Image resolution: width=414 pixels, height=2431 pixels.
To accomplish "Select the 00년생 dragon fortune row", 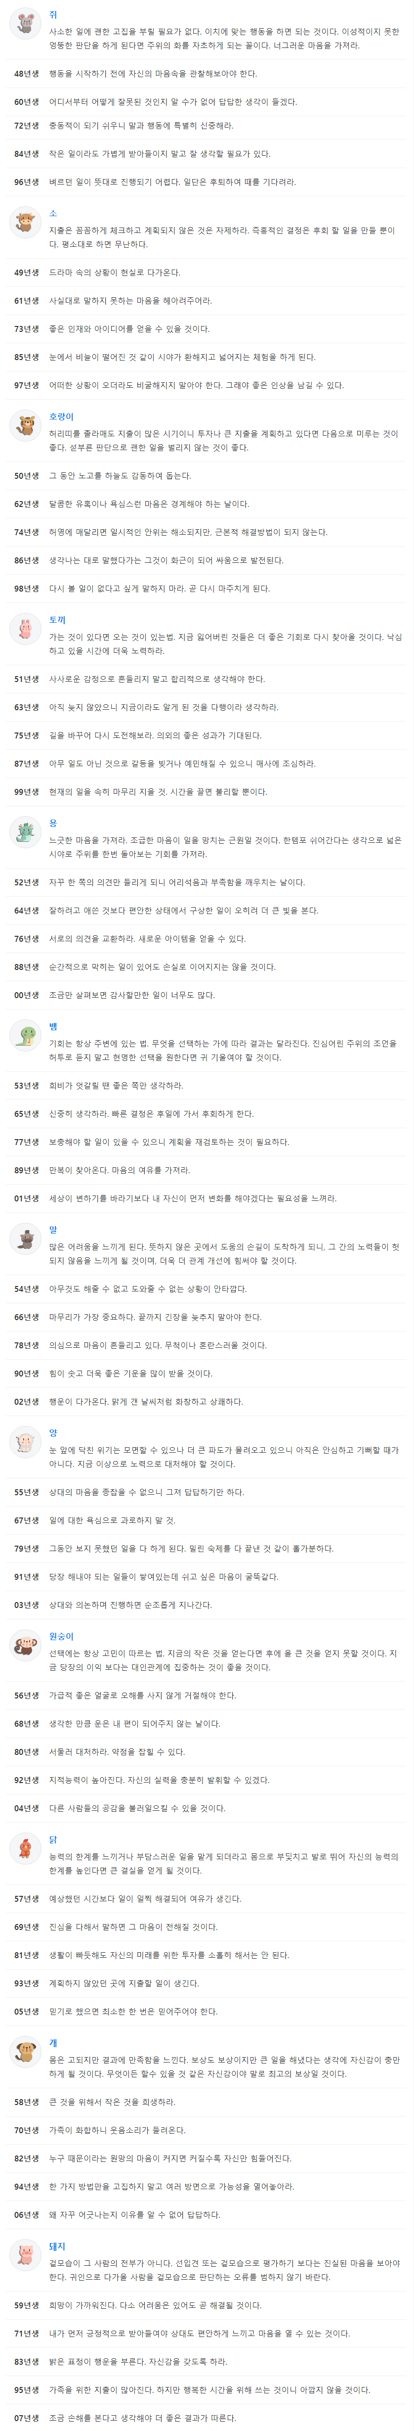I will 207,995.
